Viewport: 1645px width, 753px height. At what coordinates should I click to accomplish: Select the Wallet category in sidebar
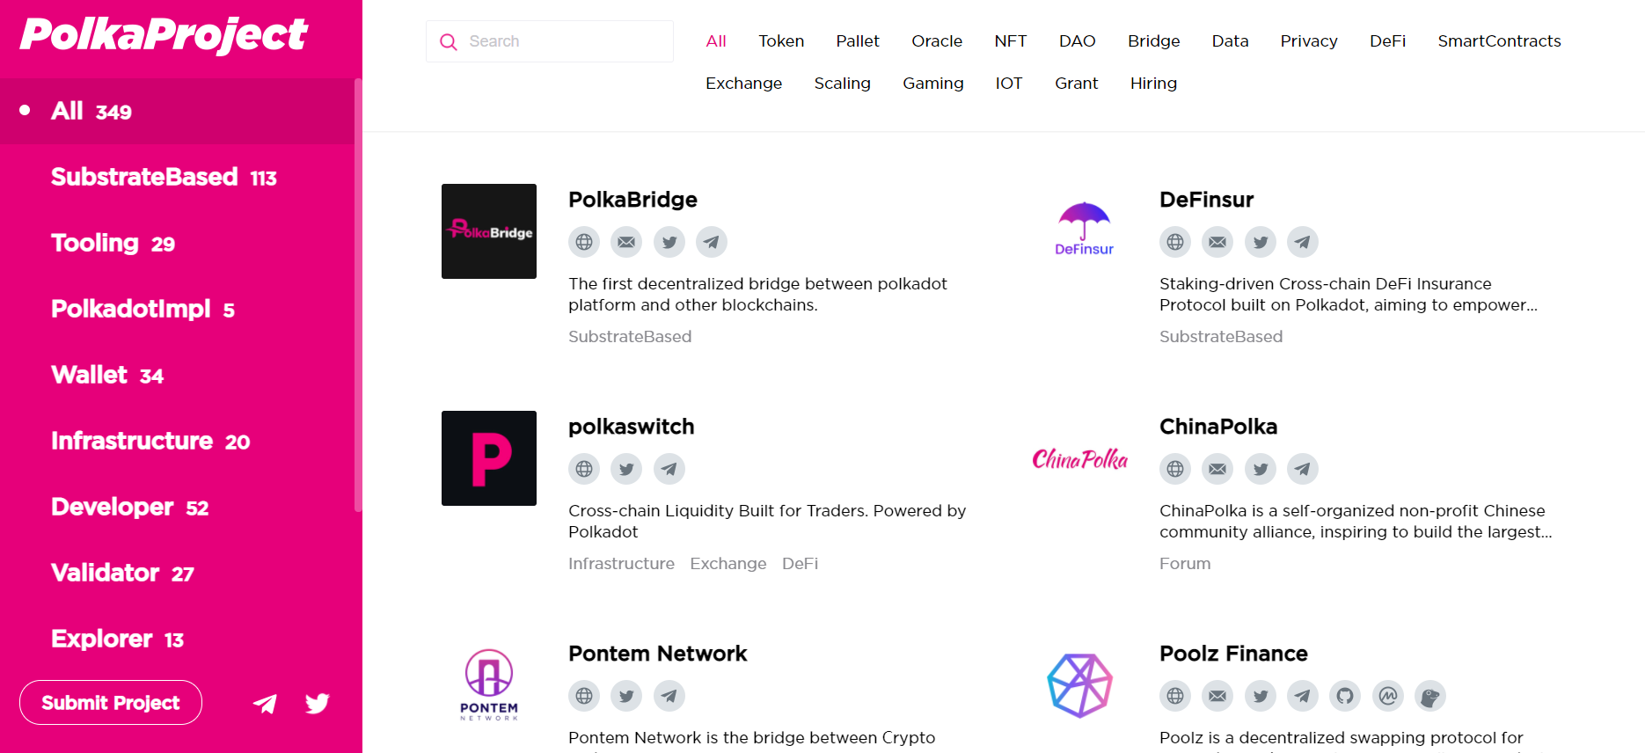[x=107, y=375]
